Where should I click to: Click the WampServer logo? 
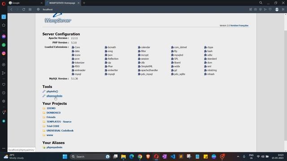(58, 18)
